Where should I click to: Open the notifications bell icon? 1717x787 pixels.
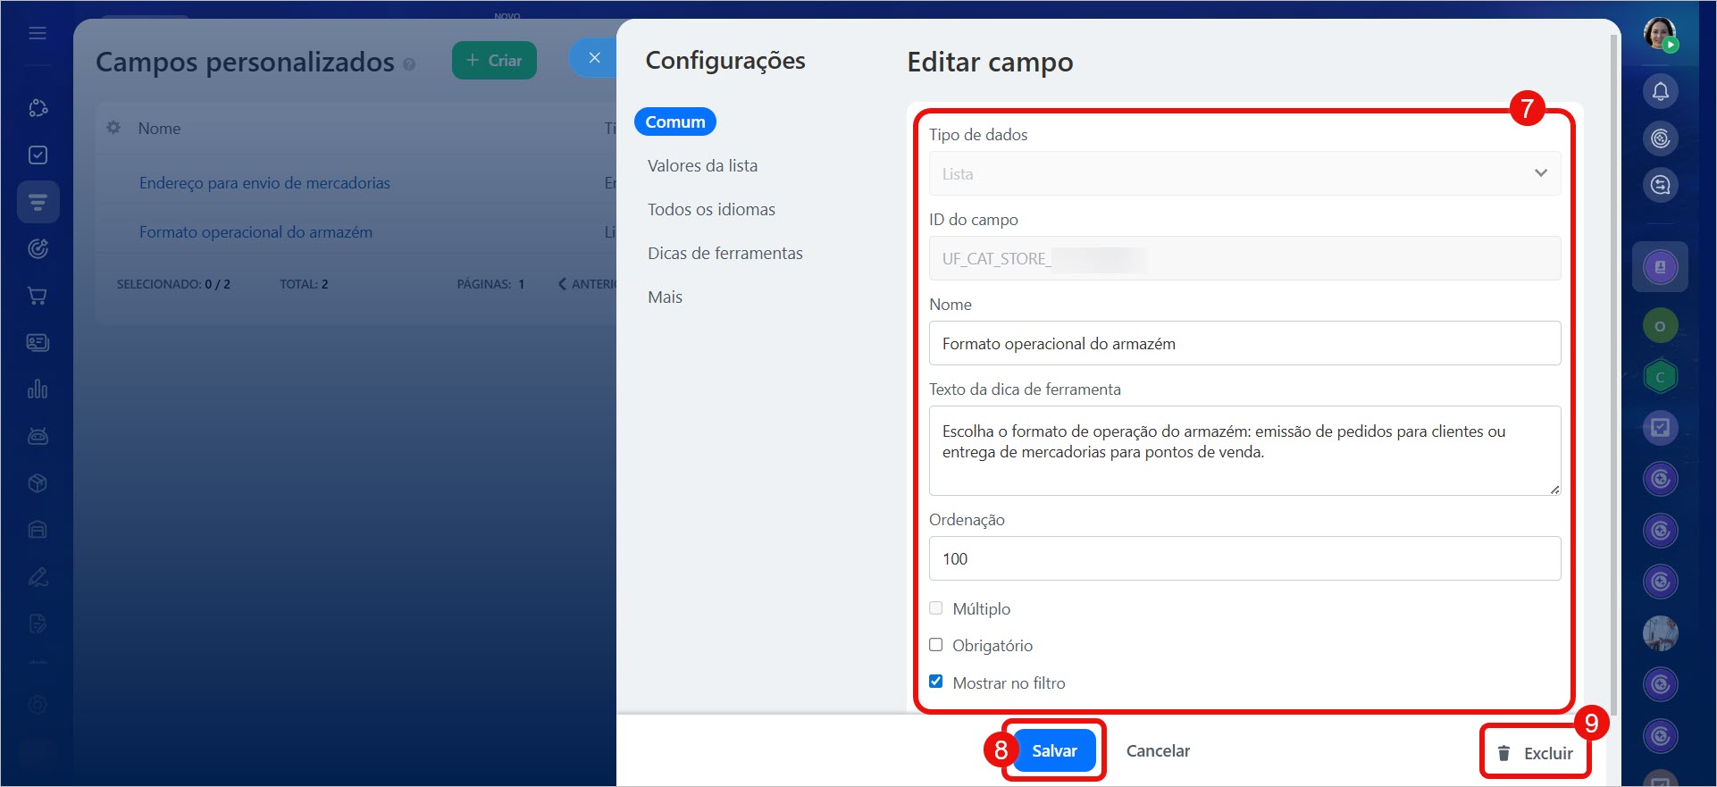[x=1660, y=91]
